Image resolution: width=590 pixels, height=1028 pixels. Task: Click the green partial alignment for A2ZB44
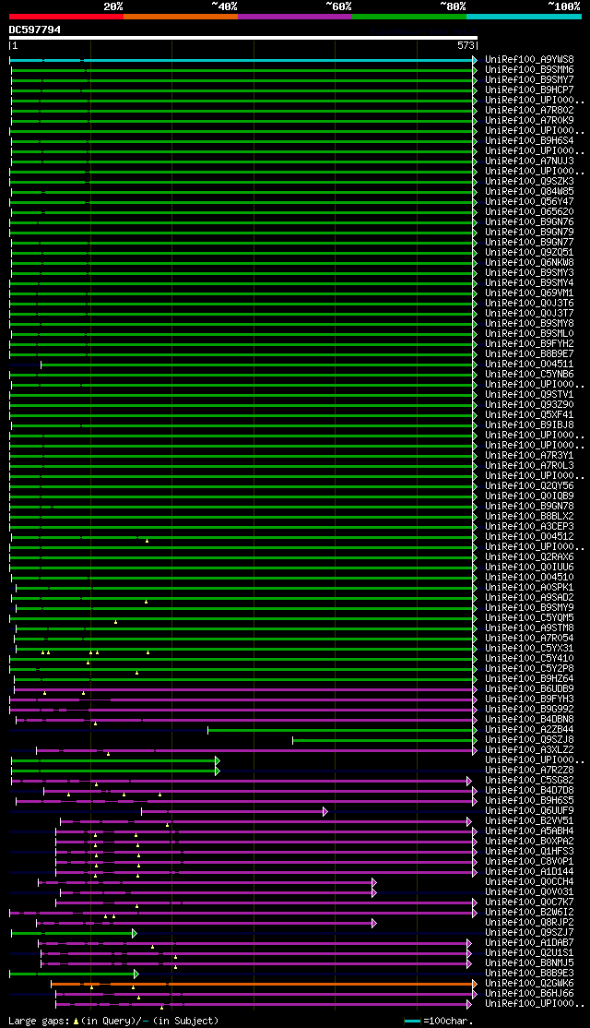pos(342,730)
